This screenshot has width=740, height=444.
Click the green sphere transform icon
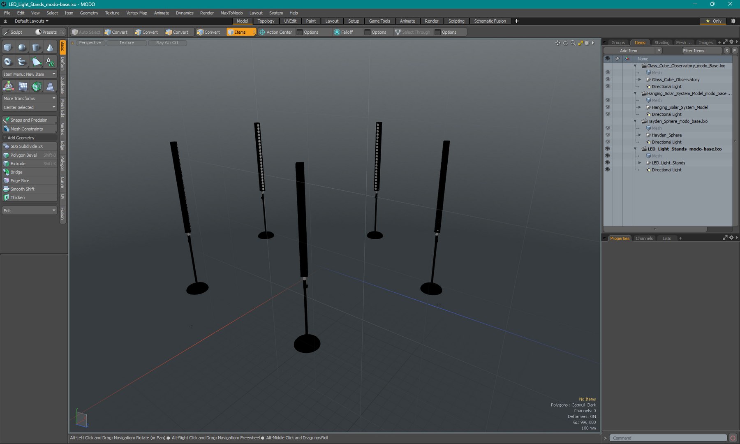pyautogui.click(x=37, y=86)
